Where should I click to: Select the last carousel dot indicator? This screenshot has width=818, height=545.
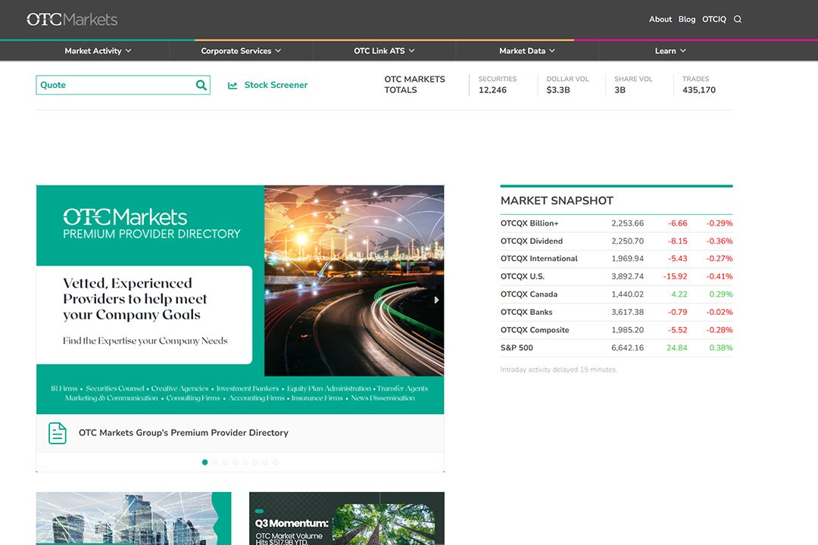(275, 462)
